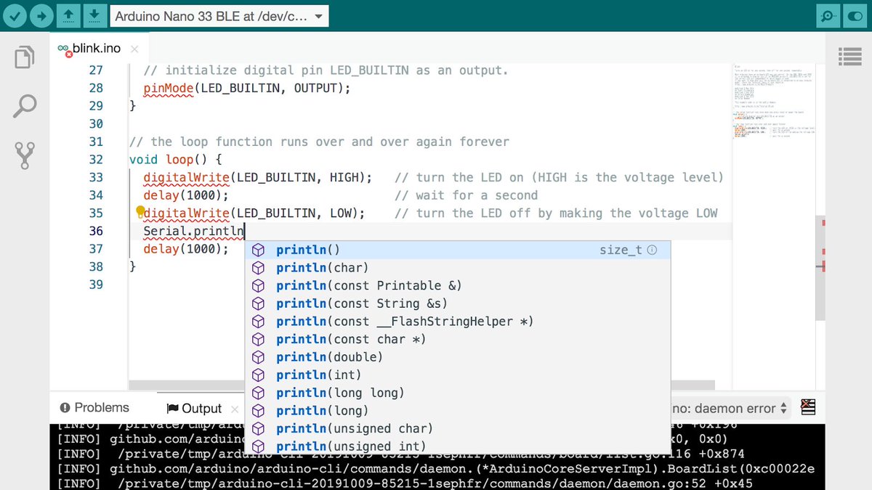Click the clear output icon

808,407
